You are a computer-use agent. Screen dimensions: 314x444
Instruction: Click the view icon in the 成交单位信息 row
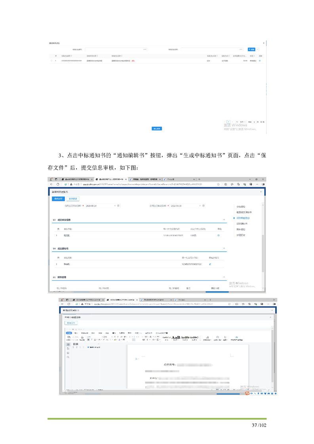(x=218, y=235)
